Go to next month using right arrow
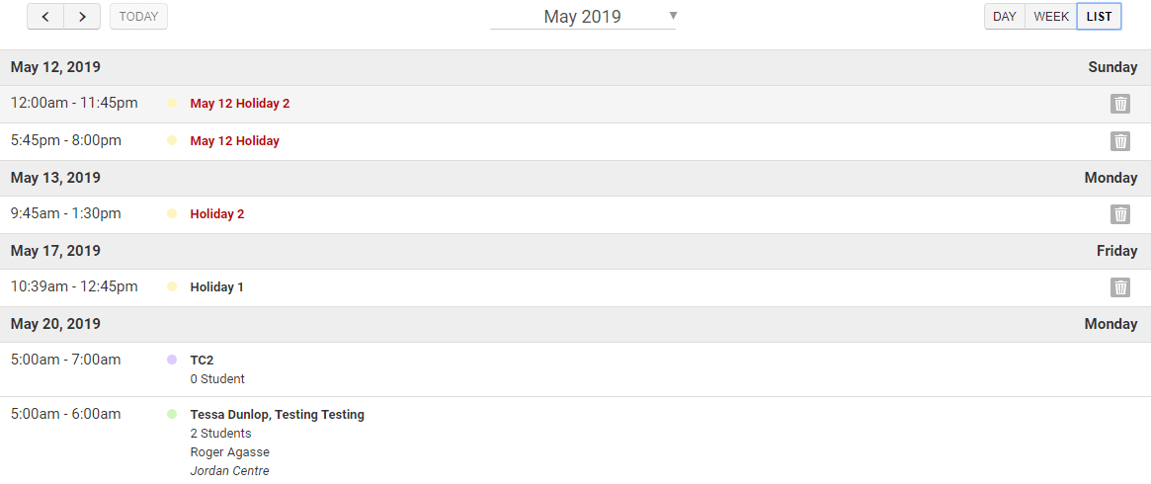This screenshot has height=484, width=1151. pyautogui.click(x=82, y=17)
